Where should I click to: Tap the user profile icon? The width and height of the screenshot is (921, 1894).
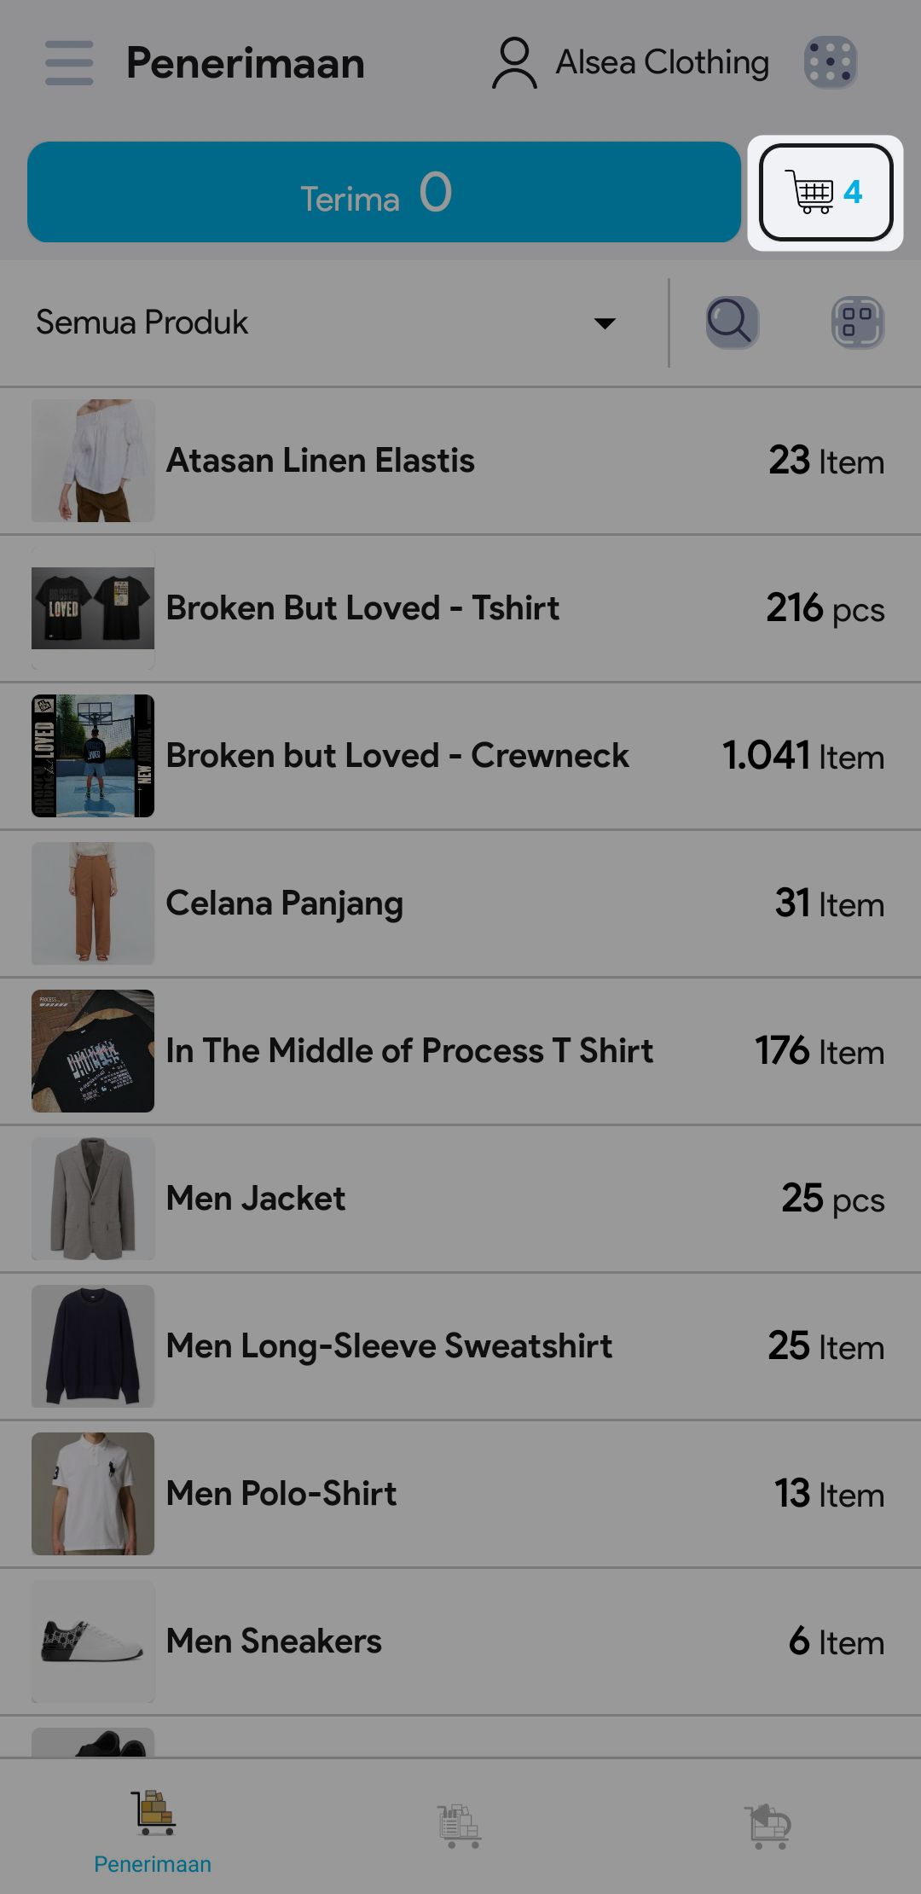(x=514, y=63)
